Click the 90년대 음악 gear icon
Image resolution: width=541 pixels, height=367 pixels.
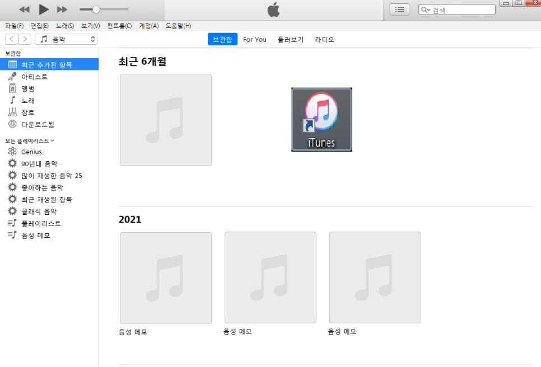coord(12,163)
